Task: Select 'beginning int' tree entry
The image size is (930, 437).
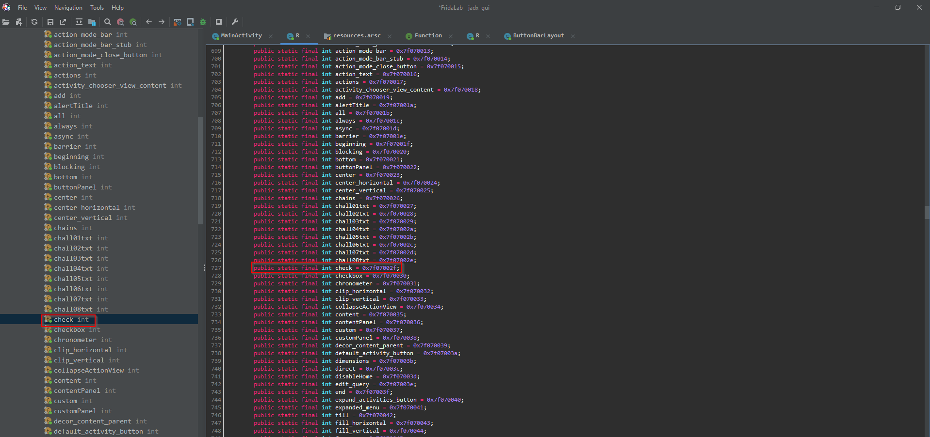Action: point(79,156)
